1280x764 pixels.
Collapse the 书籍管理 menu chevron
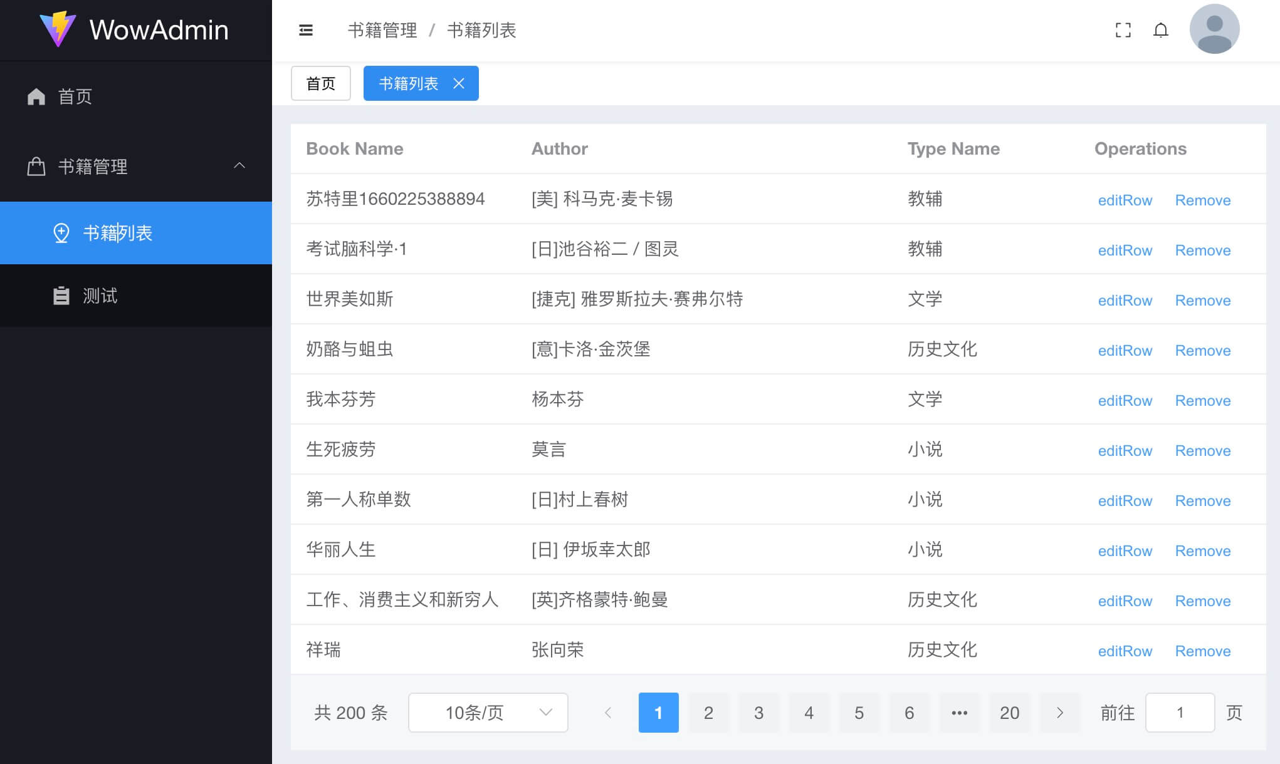coord(239,166)
